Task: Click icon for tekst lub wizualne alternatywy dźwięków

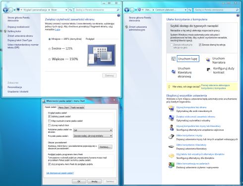Action: [x=171, y=156]
